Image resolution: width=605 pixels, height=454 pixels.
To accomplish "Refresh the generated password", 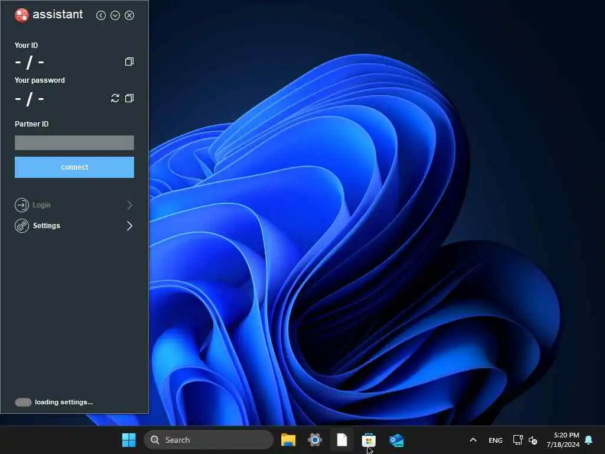I will (x=115, y=98).
